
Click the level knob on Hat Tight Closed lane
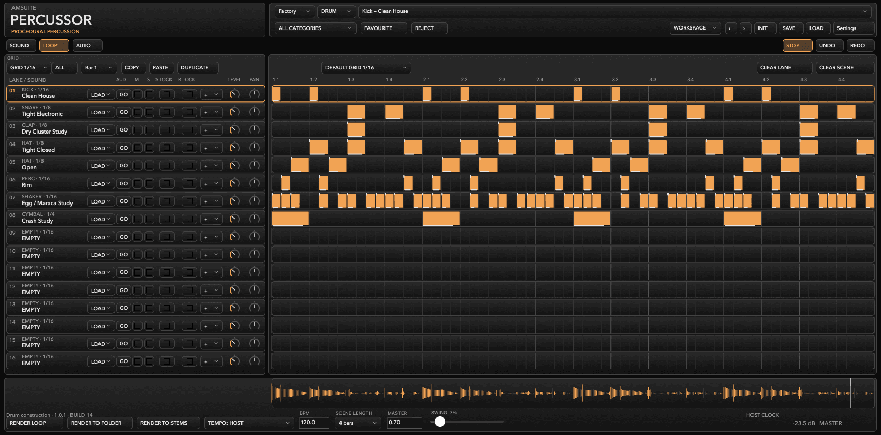click(x=234, y=148)
